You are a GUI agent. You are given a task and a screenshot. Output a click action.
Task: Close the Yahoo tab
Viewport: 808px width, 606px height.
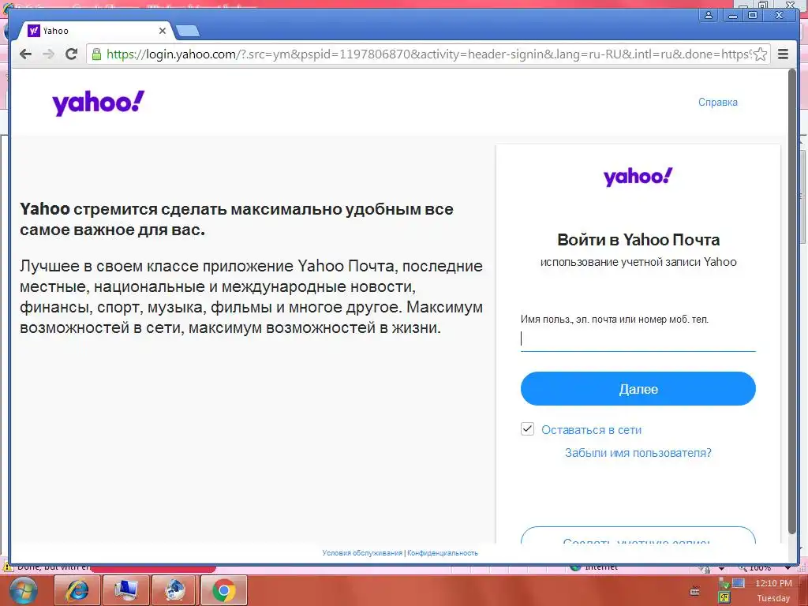(163, 31)
